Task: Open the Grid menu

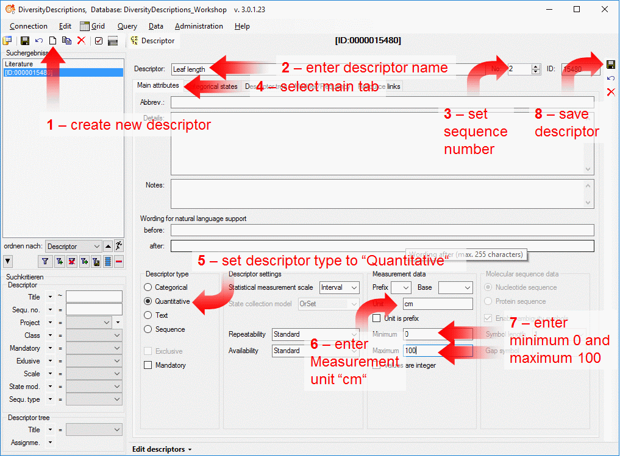Action: click(x=93, y=26)
